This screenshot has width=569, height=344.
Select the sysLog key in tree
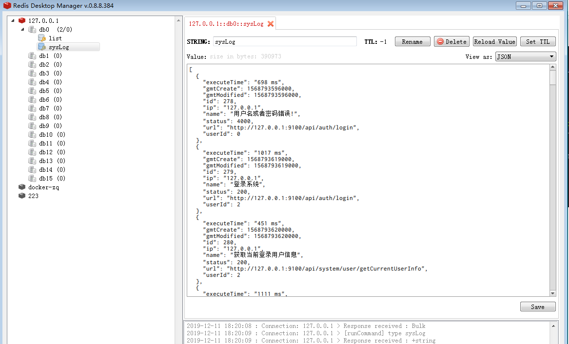pyautogui.click(x=59, y=47)
